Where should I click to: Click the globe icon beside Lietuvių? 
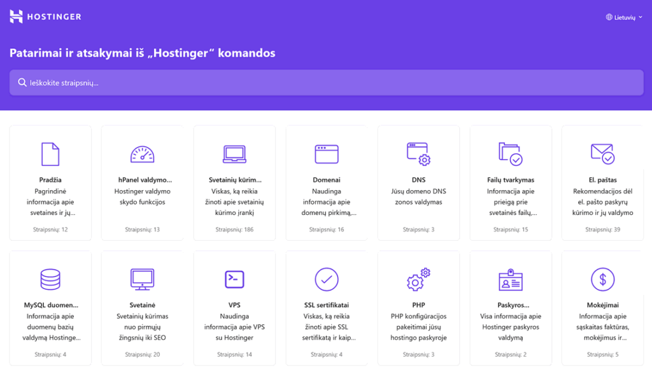(609, 17)
